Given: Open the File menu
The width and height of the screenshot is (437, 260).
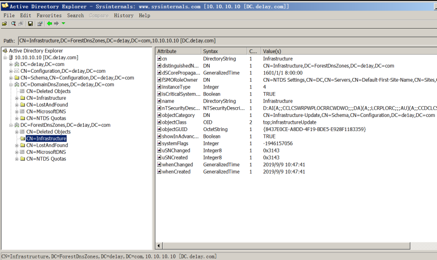Looking at the screenshot, I should click(9, 16).
